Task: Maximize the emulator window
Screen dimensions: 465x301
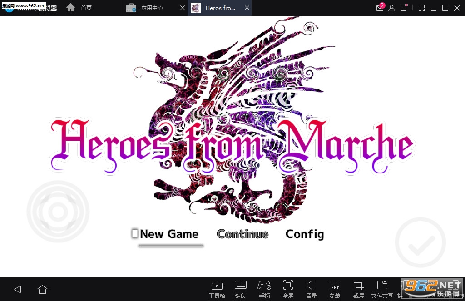Action: 445,8
